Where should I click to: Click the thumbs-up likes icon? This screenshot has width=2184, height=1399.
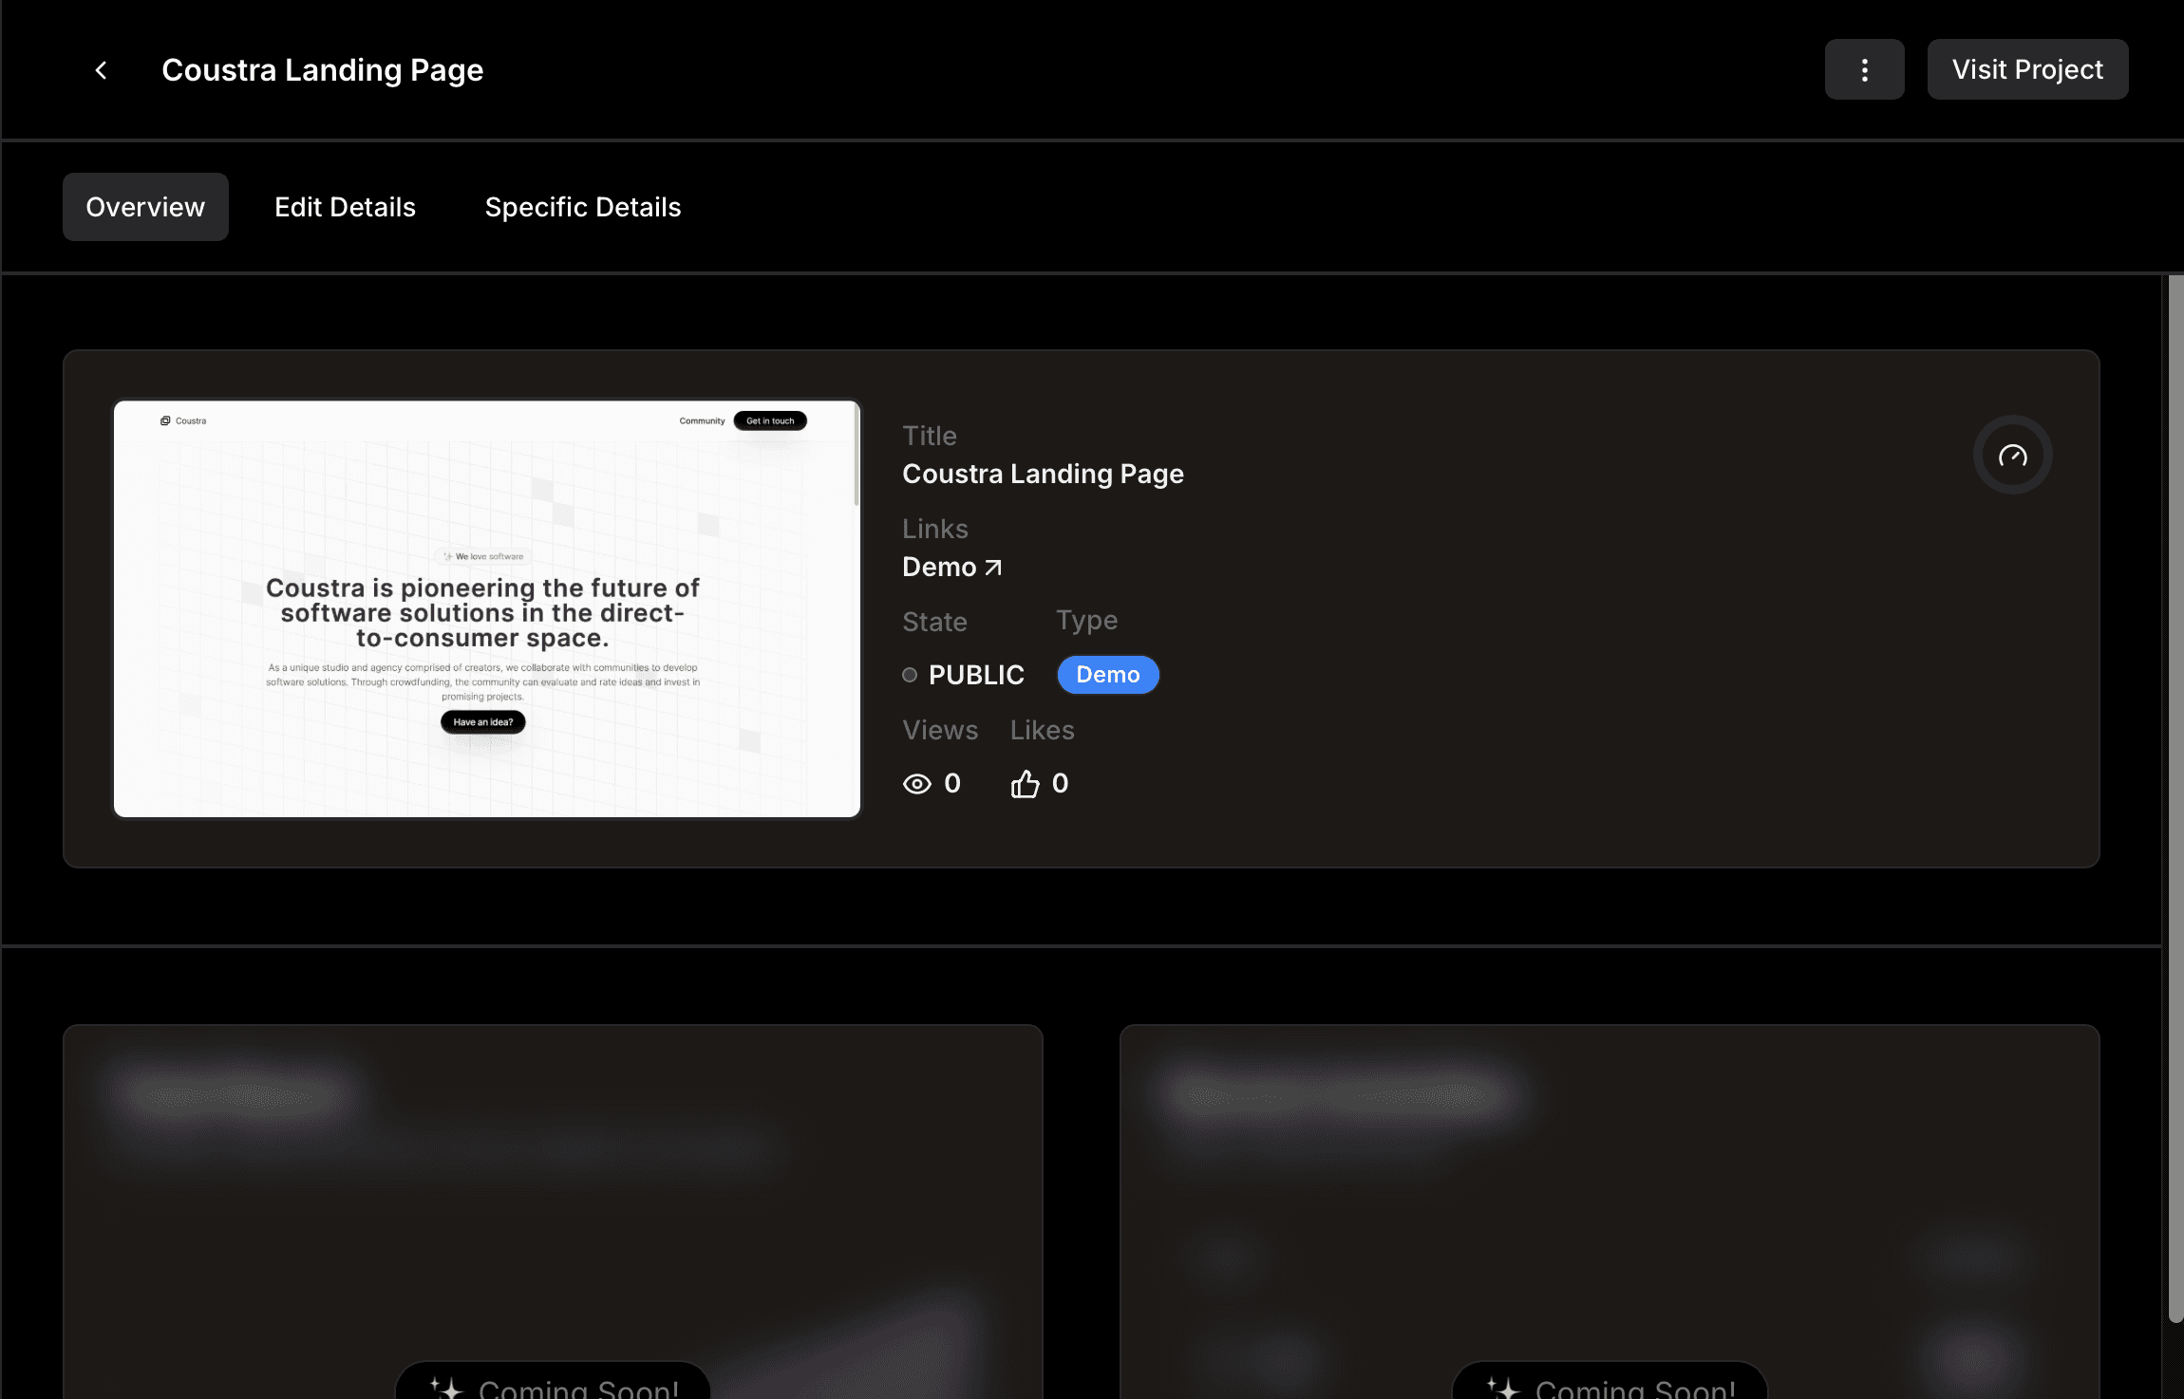pos(1025,784)
